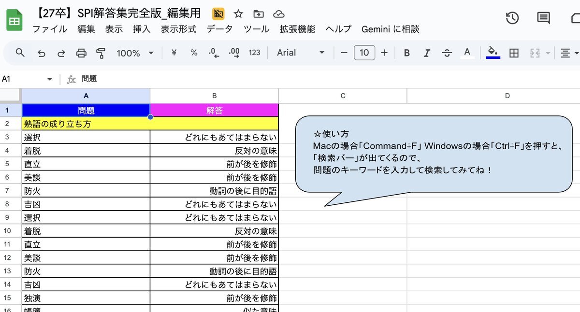The height and width of the screenshot is (312, 580).
Task: Star the document
Action: click(238, 14)
